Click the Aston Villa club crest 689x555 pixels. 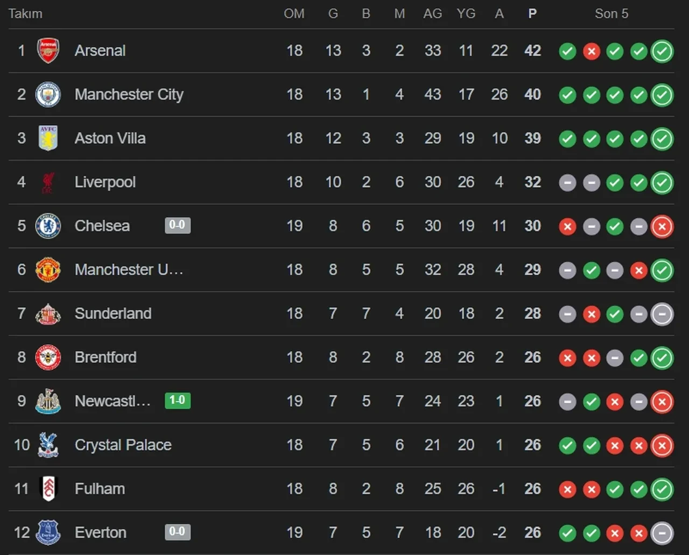click(x=48, y=138)
